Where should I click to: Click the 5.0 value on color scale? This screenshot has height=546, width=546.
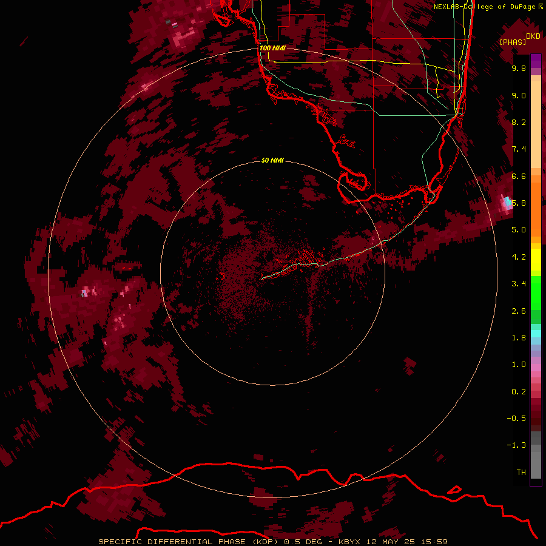pos(519,230)
